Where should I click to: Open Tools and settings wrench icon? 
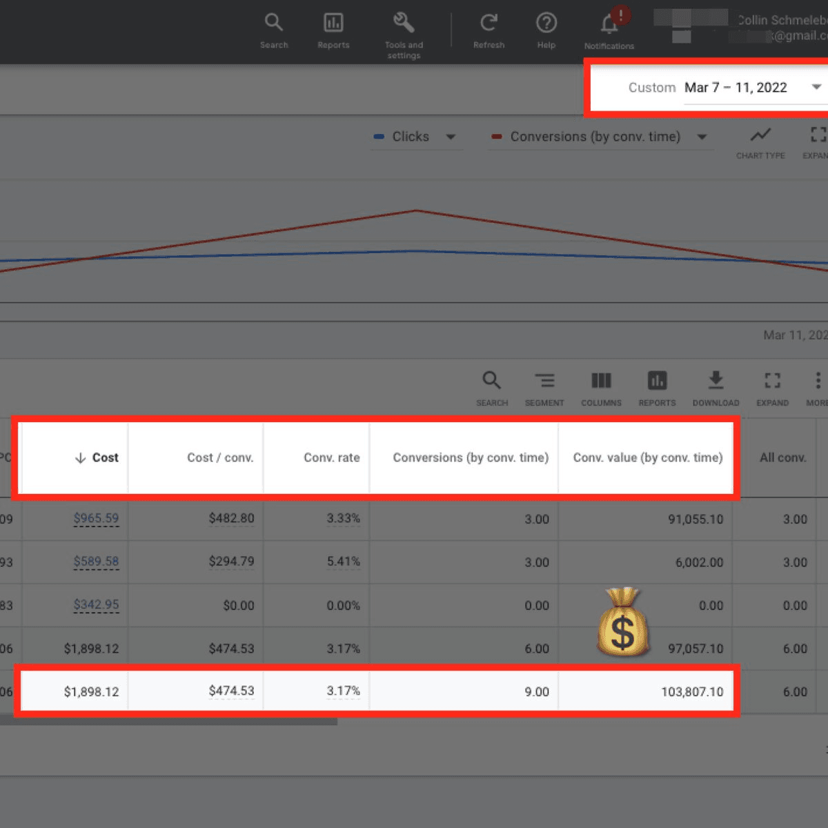point(404,22)
